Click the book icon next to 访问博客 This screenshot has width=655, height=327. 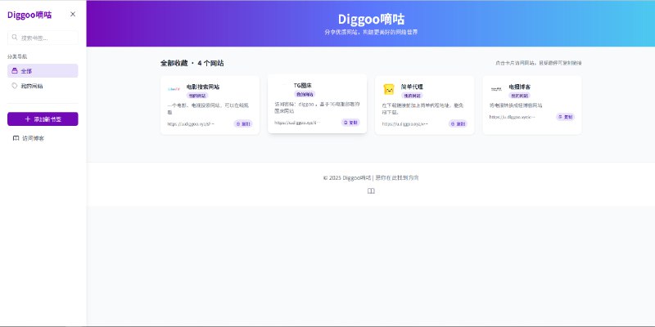pyautogui.click(x=16, y=138)
